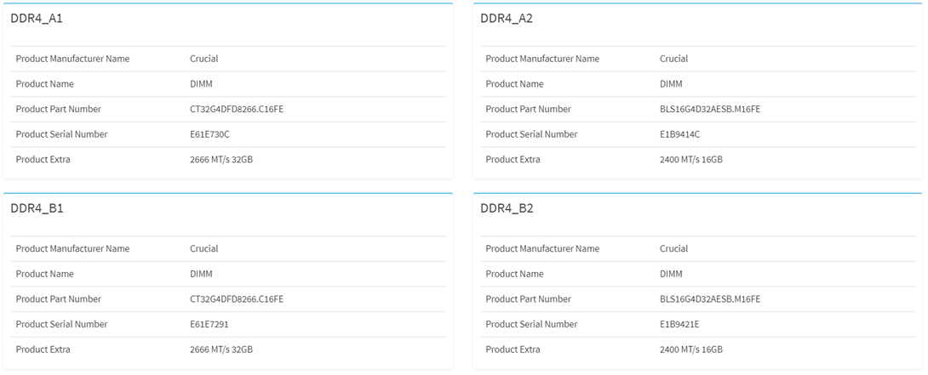The height and width of the screenshot is (375, 928).
Task: Click 2400 MT/s 16GB value in DDR4_A2
Action: [691, 159]
